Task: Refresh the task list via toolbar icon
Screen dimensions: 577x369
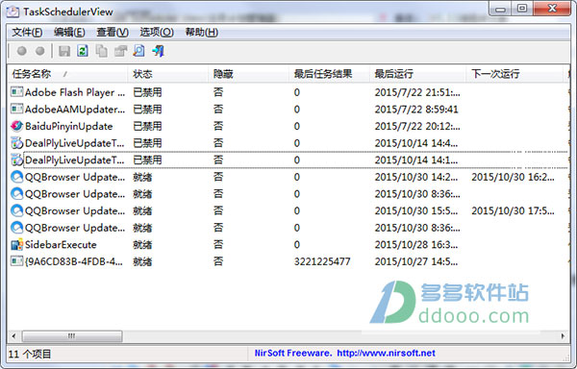Action: (x=83, y=51)
